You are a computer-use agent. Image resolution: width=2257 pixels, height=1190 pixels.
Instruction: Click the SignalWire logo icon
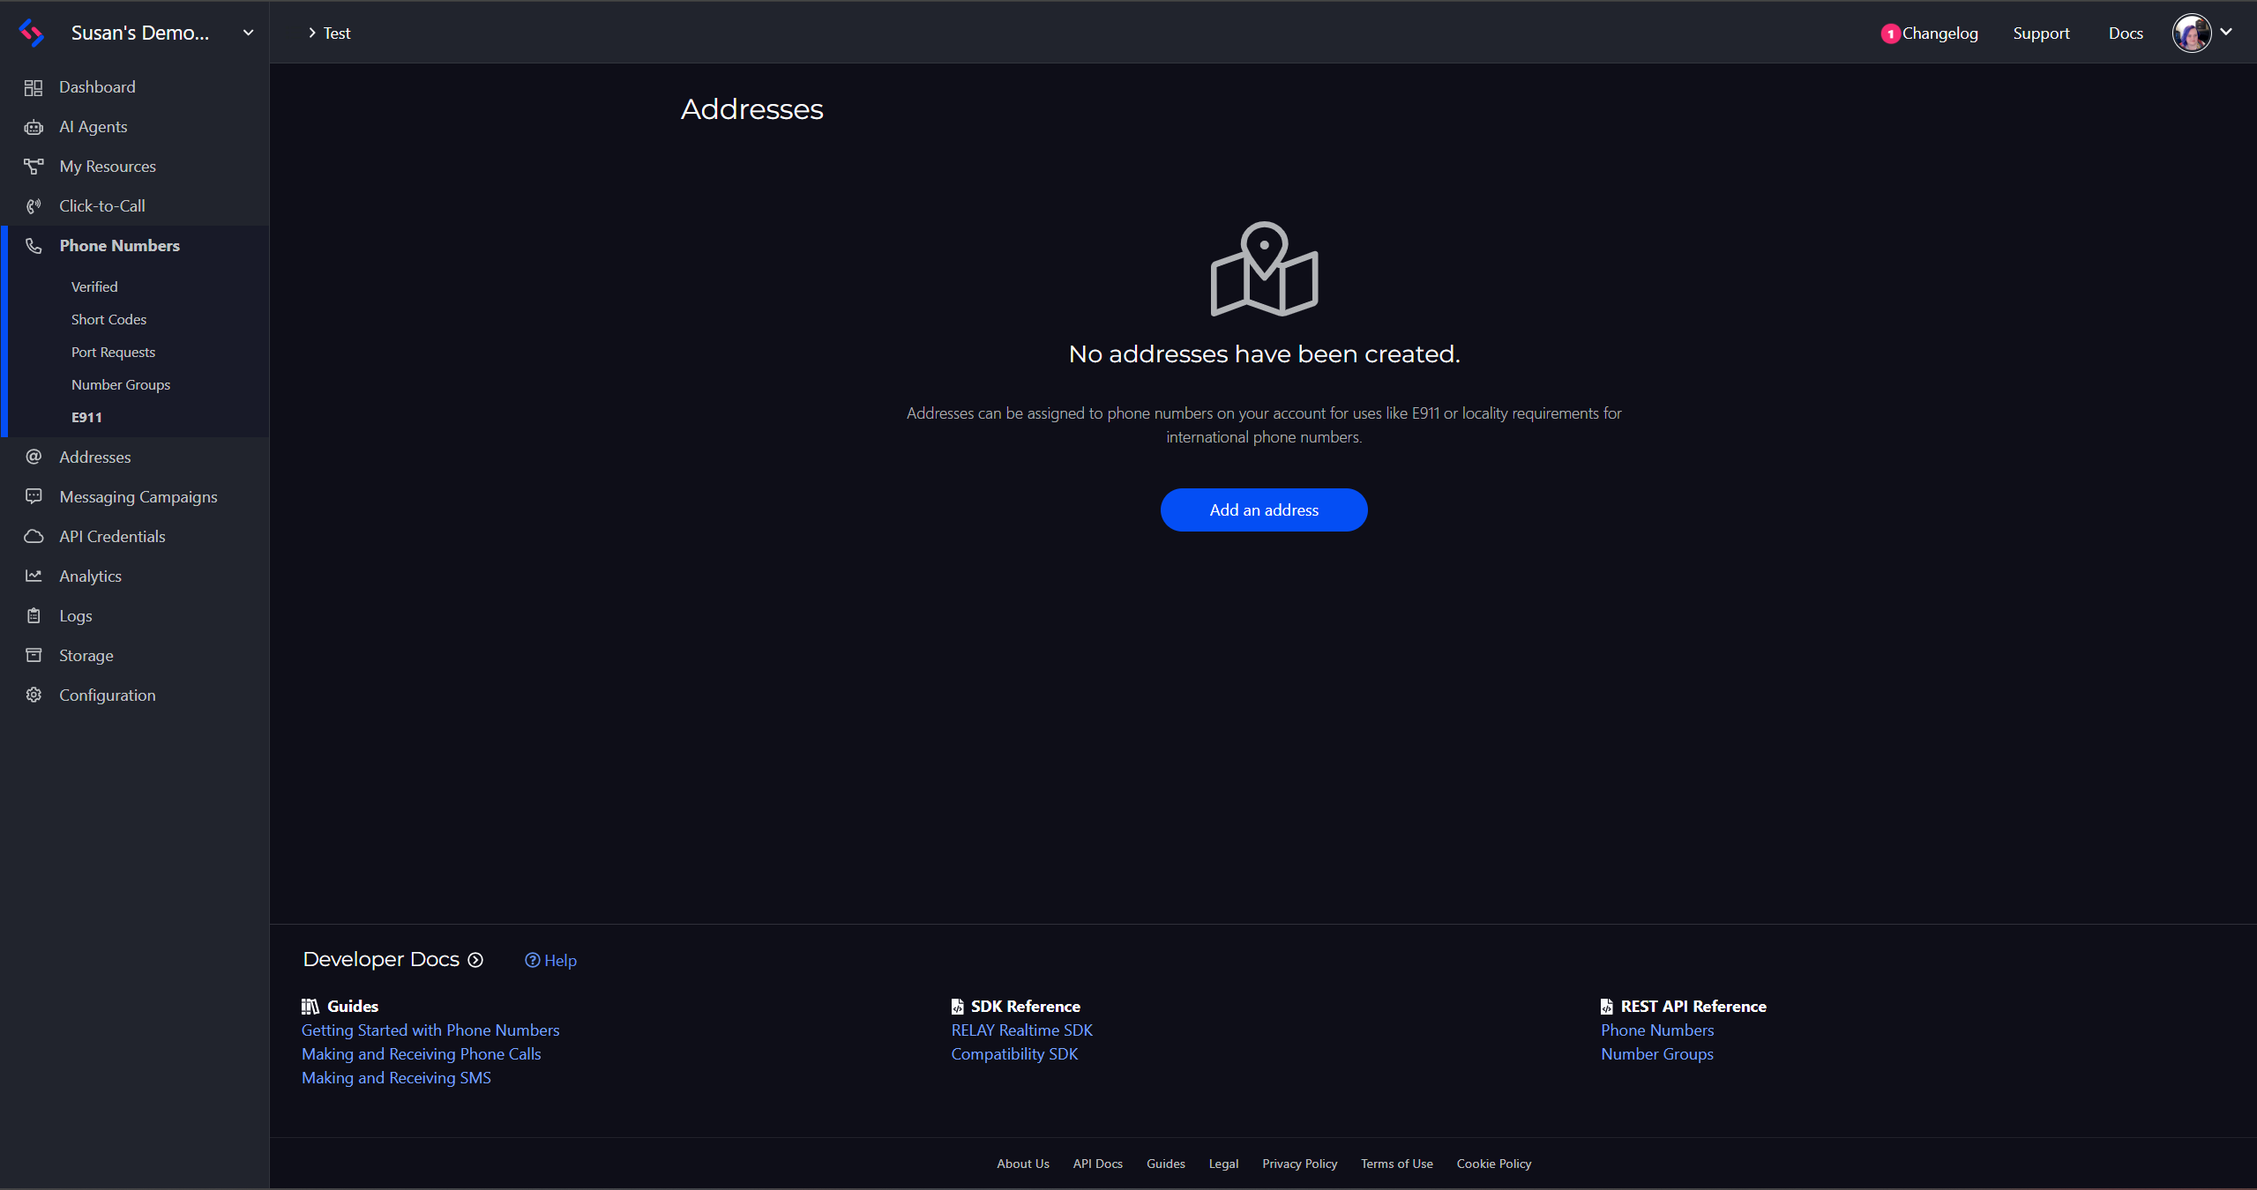pos(32,33)
